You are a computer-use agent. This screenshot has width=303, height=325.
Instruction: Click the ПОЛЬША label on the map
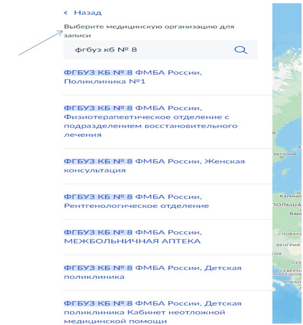point(287,204)
